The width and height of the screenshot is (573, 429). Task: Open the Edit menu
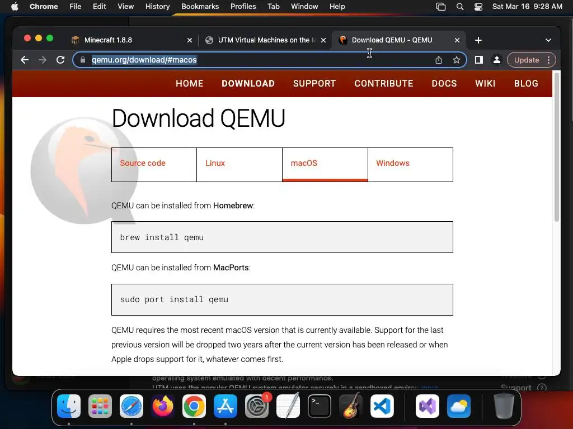click(x=99, y=7)
